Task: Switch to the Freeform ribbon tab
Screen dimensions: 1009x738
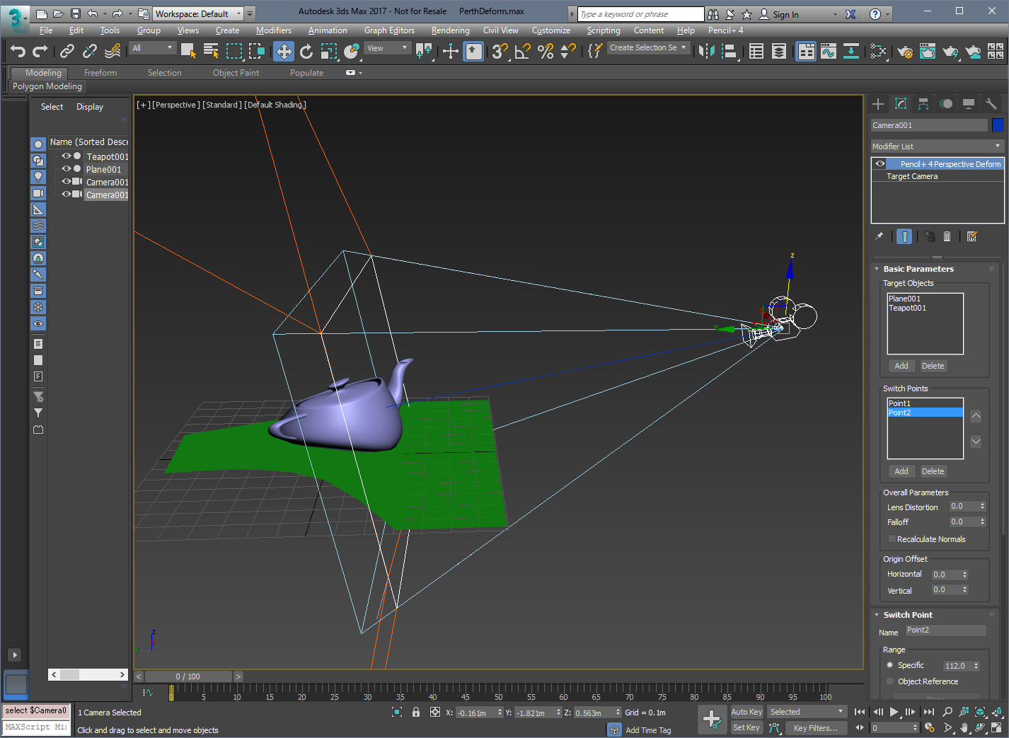Action: [100, 73]
